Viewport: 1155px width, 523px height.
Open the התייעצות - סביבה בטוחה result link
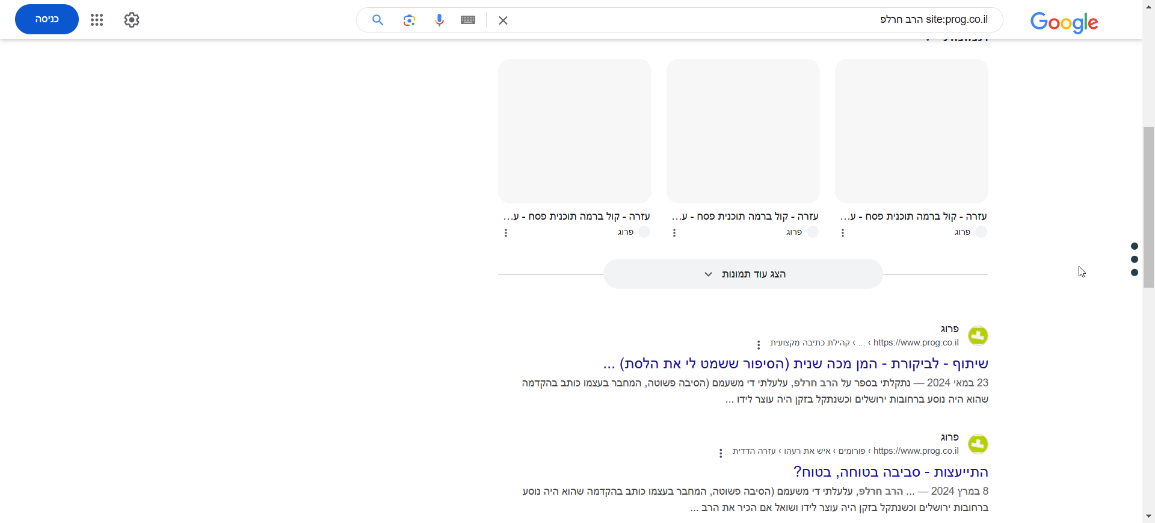(x=890, y=472)
